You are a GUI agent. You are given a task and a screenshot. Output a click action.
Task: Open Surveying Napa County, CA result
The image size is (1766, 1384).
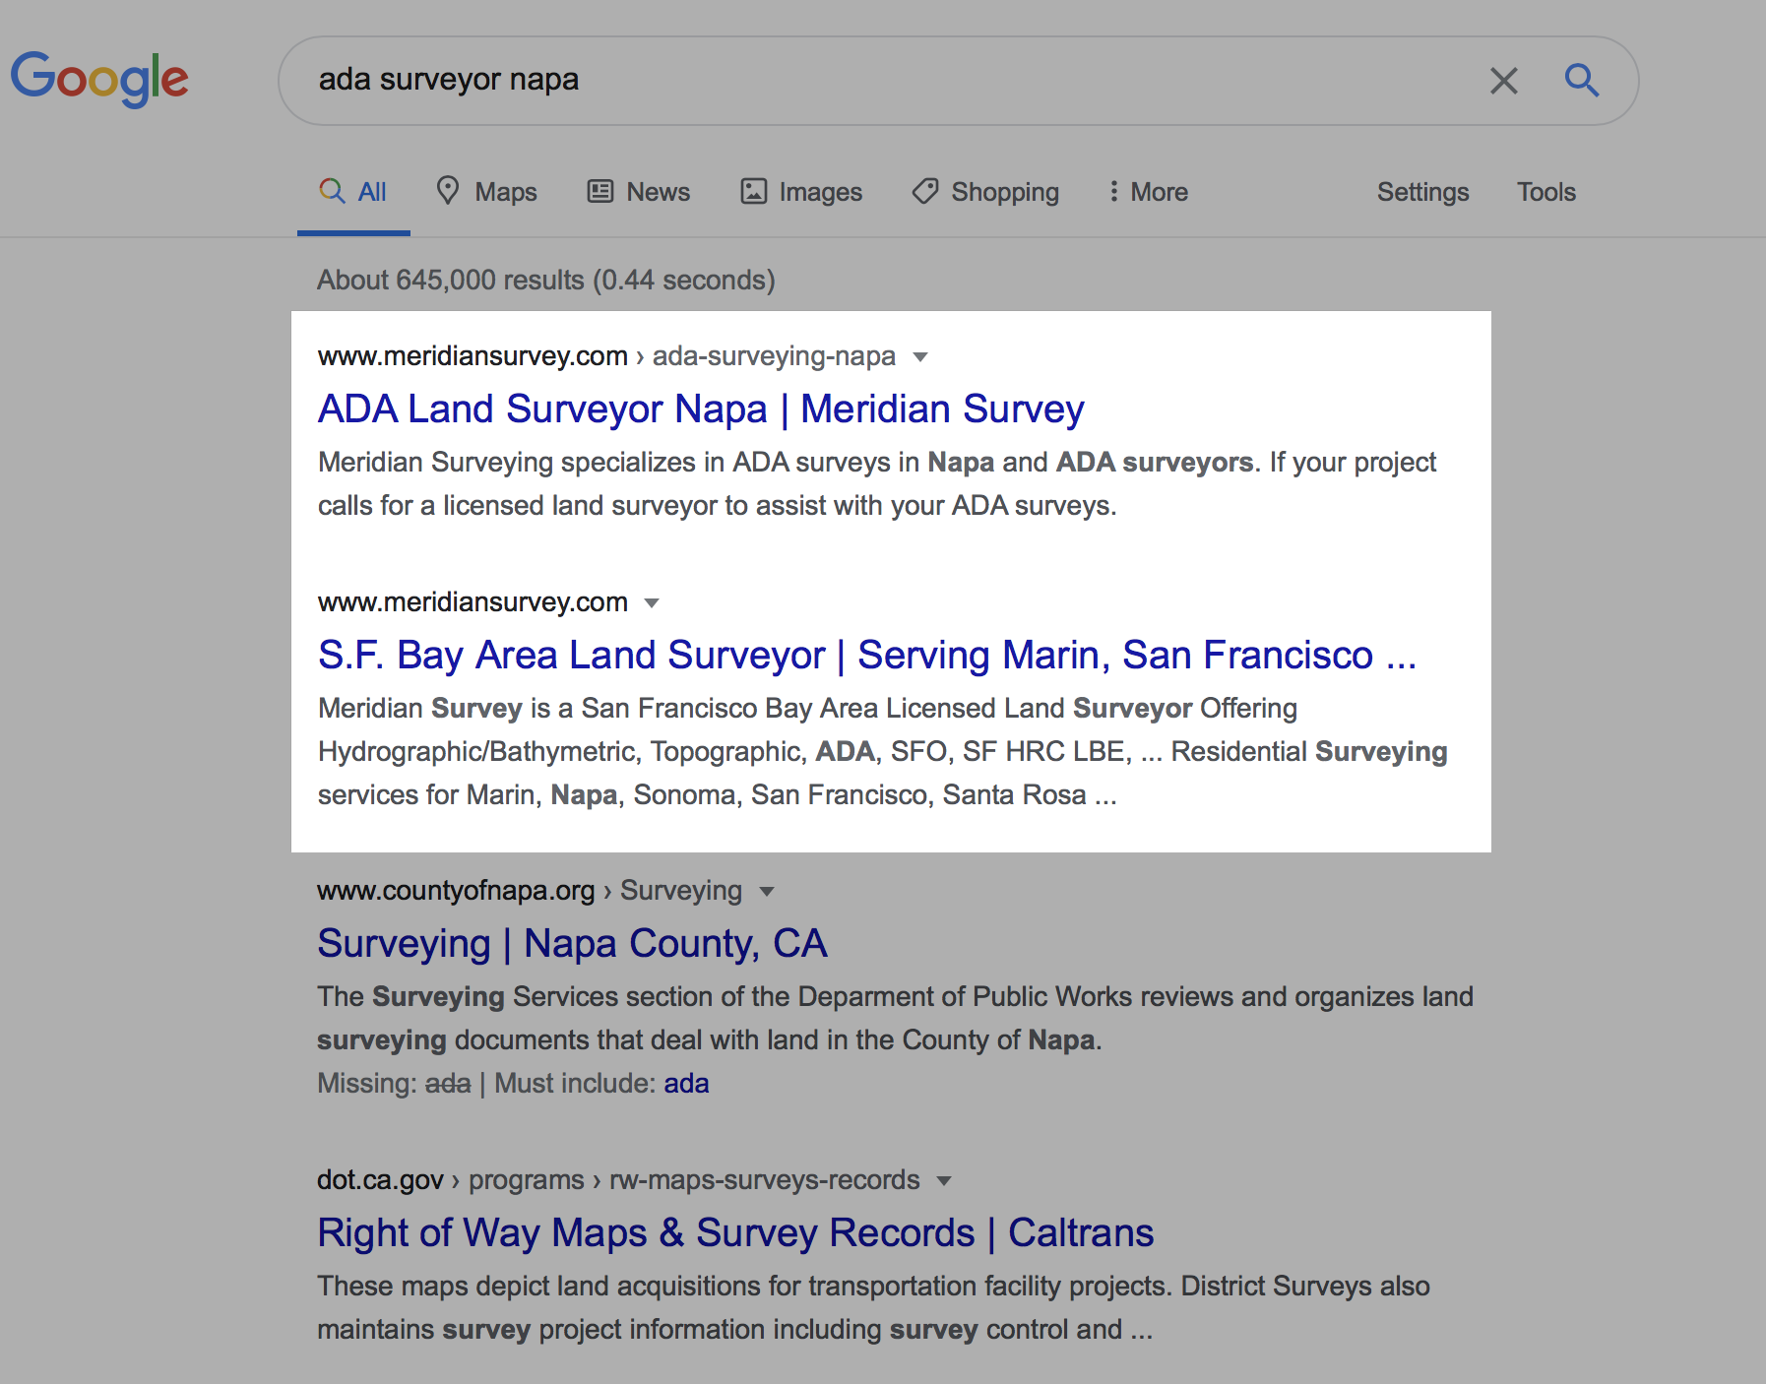coord(572,943)
